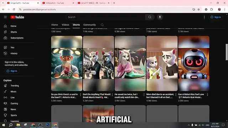Viewport: 228px width, 128px height.
Task: Open a new browser tab
Action: coord(114,3)
